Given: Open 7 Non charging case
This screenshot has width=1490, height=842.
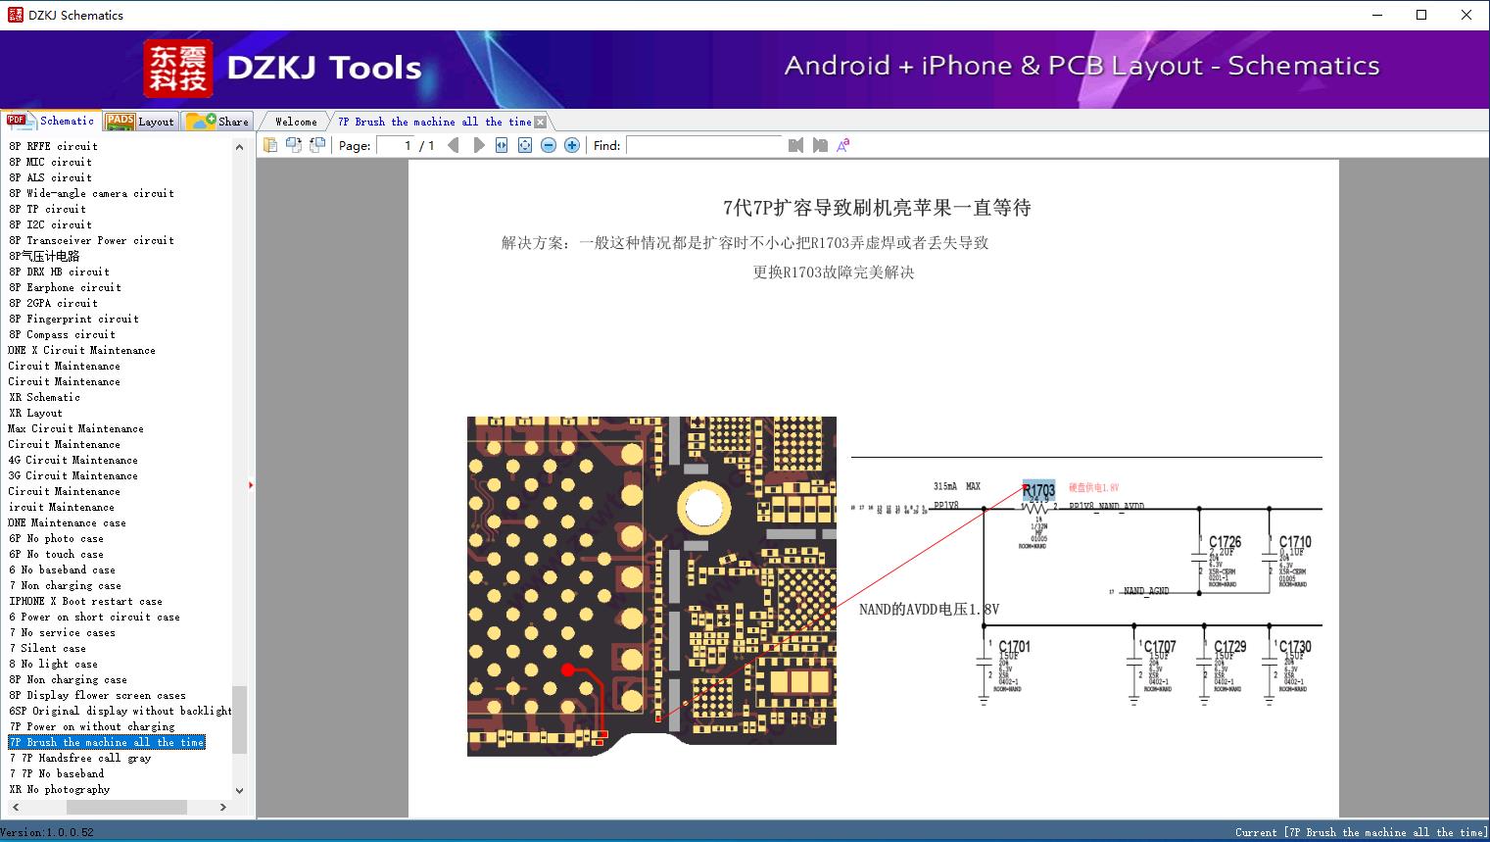Looking at the screenshot, I should pos(65,585).
